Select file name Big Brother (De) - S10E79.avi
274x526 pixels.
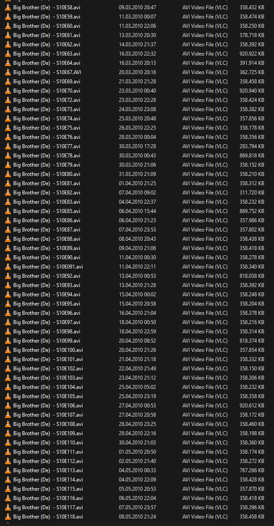47,165
